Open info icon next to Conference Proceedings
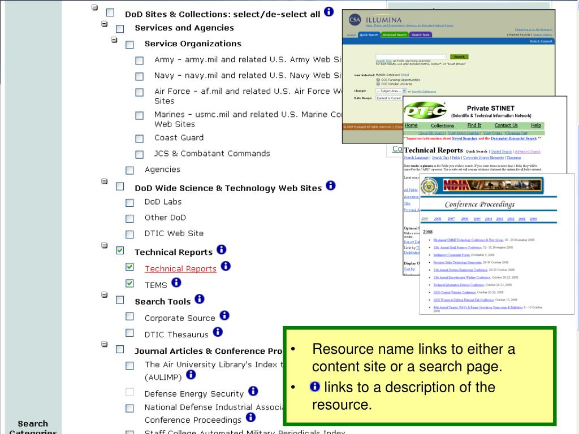This screenshot has width=579, height=434. click(250, 417)
